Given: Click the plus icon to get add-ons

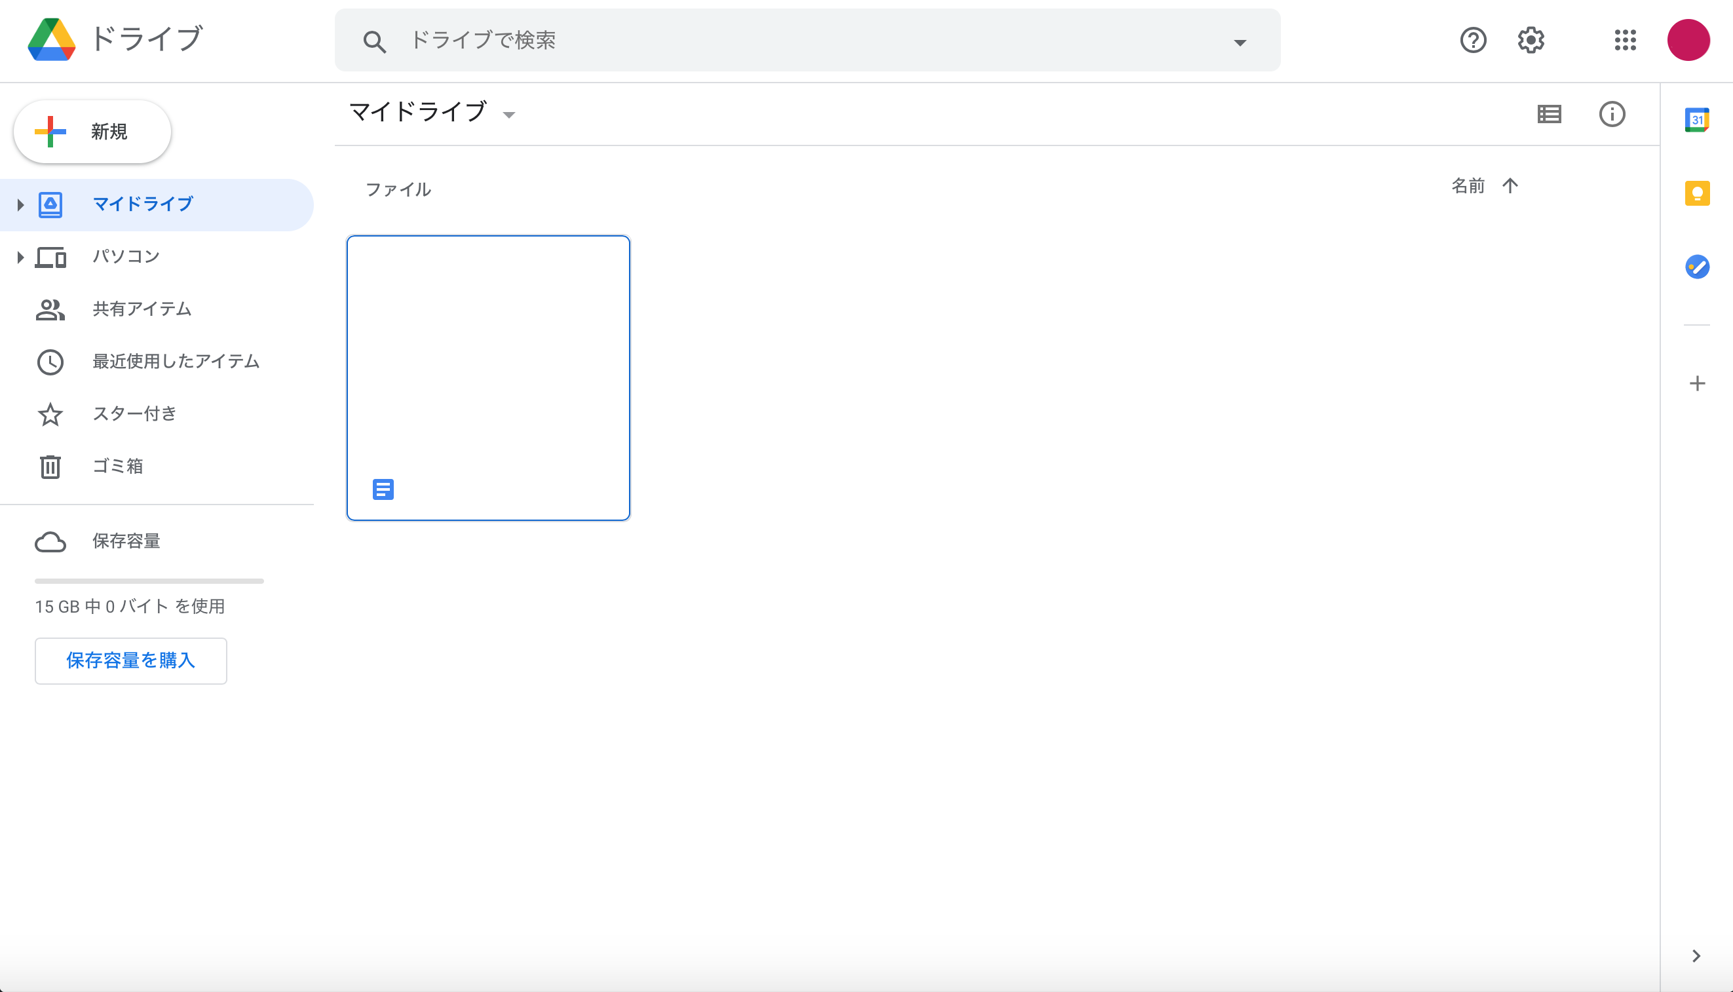Looking at the screenshot, I should (1697, 383).
